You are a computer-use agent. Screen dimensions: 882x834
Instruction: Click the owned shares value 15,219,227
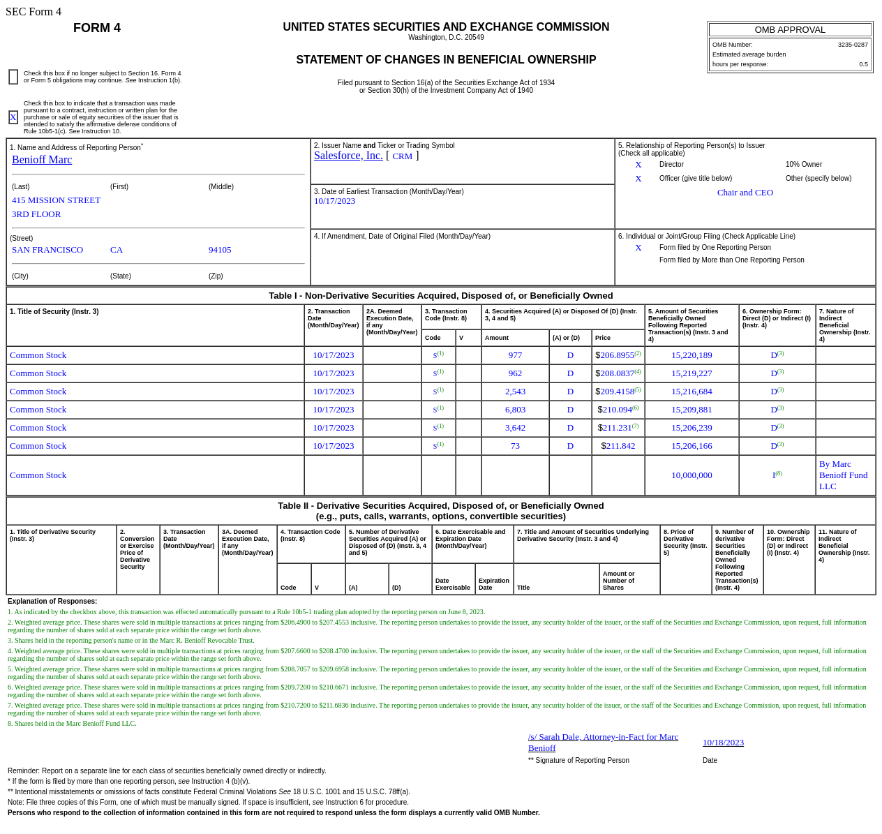point(692,373)
